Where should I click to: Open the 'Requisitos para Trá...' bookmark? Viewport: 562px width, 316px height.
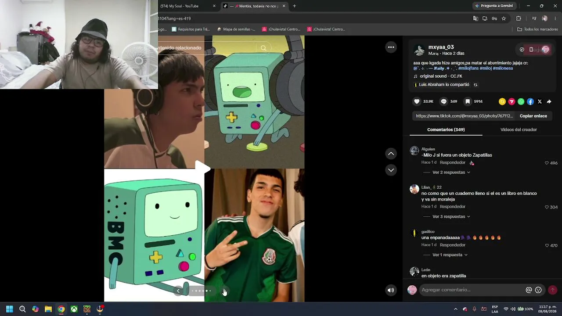click(191, 29)
